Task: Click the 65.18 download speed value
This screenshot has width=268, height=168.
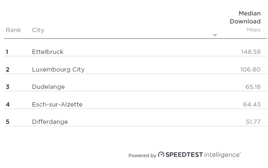Action: pyautogui.click(x=253, y=87)
